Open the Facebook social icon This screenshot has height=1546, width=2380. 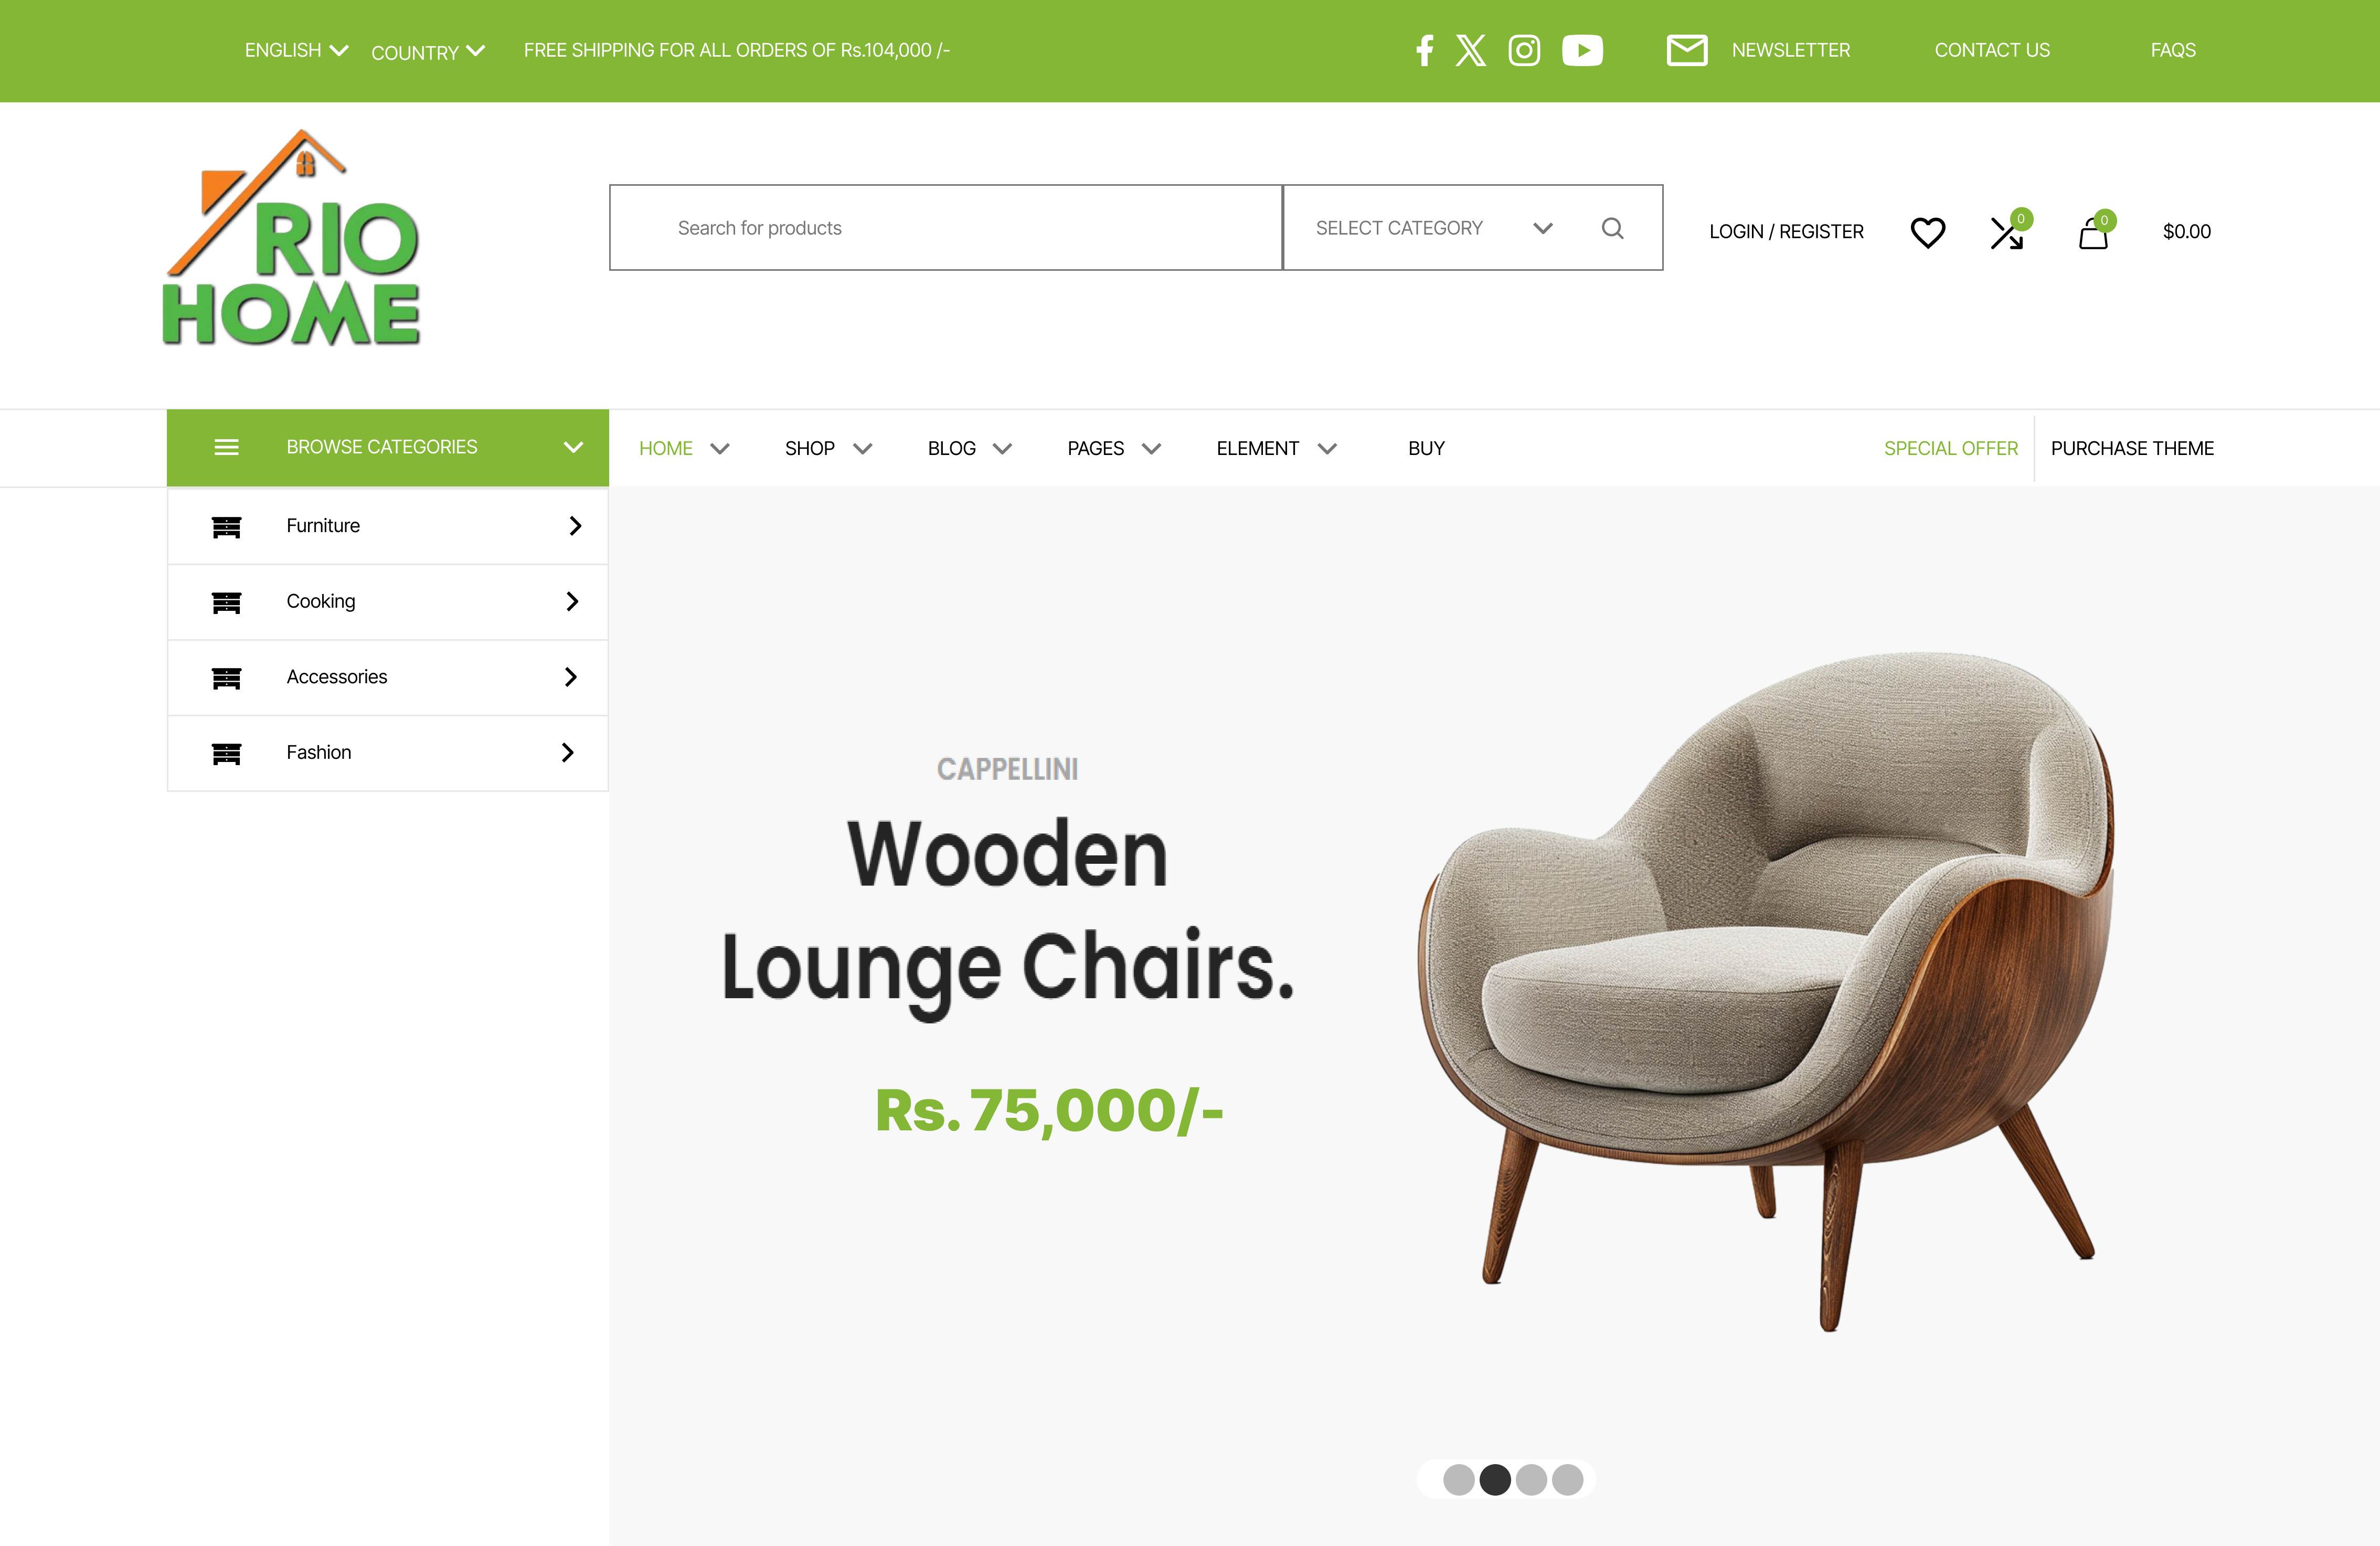[1425, 50]
